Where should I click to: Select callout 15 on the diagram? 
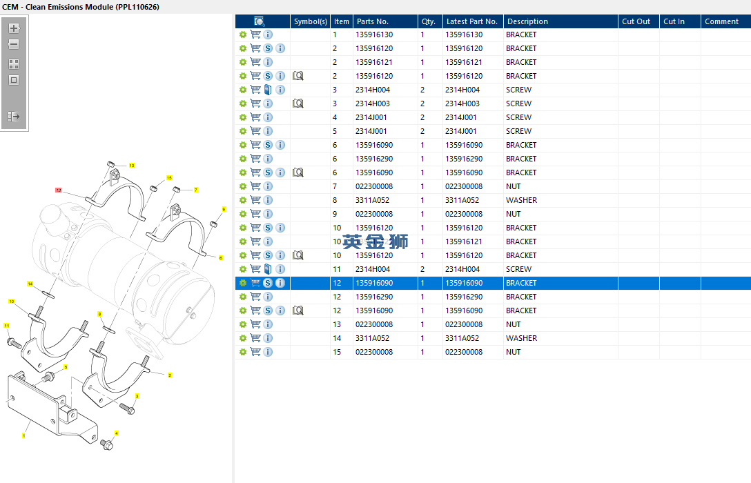click(x=169, y=177)
